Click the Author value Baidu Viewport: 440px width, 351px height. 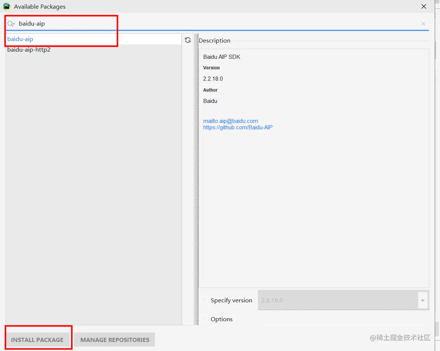point(210,101)
